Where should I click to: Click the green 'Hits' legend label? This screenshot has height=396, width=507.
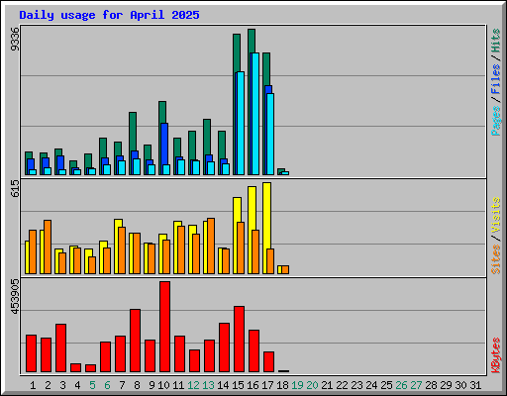(496, 41)
